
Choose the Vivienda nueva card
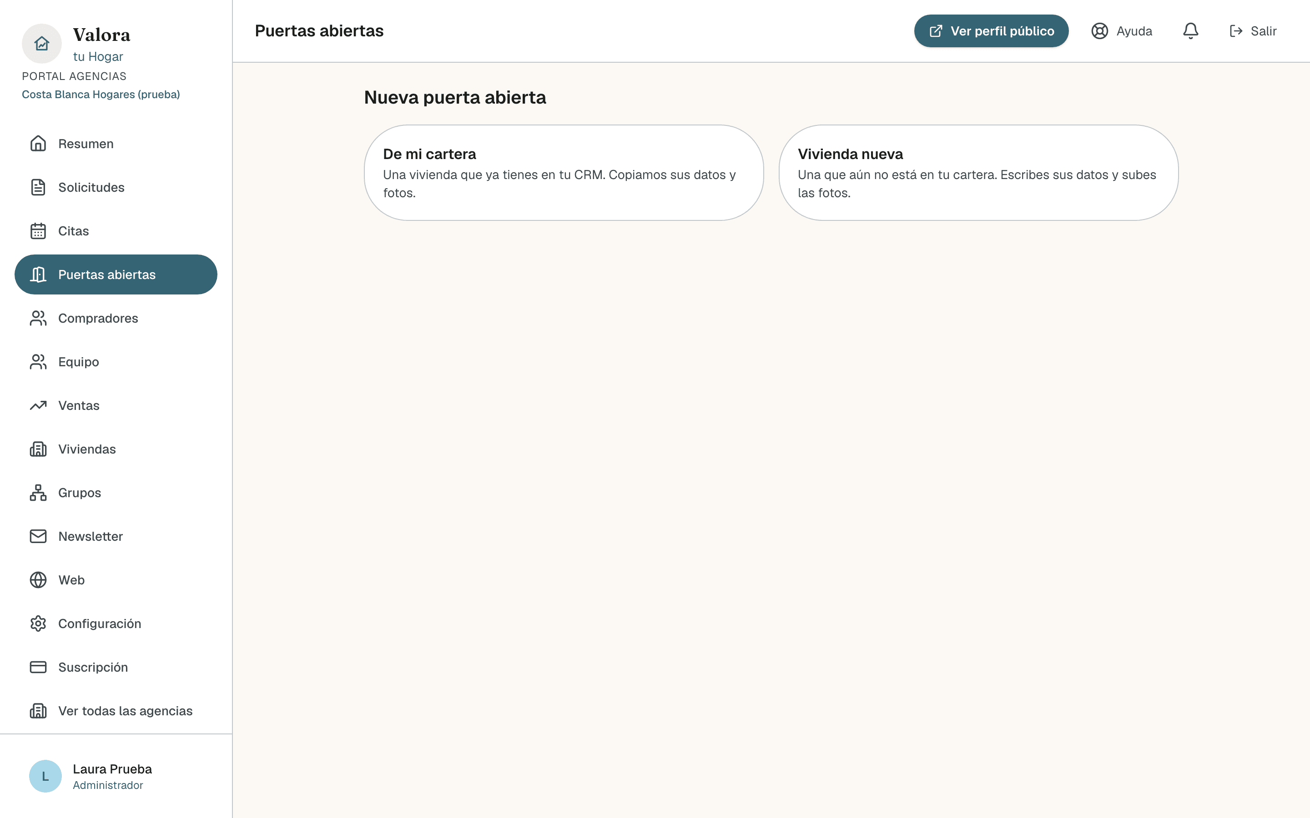click(978, 173)
